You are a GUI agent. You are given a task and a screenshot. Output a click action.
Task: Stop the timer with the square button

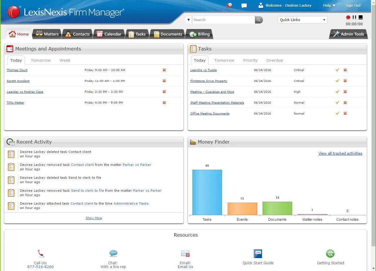pyautogui.click(x=361, y=17)
